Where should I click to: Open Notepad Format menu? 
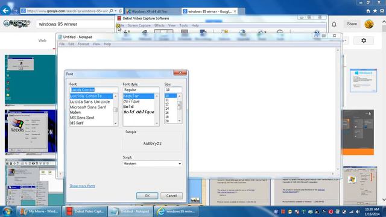[83, 44]
